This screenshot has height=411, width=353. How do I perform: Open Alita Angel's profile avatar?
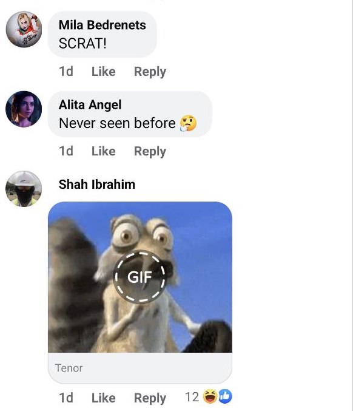click(24, 109)
